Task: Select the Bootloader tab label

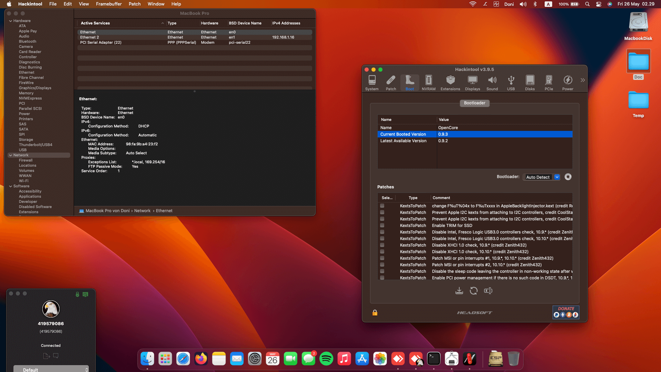Action: tap(474, 103)
